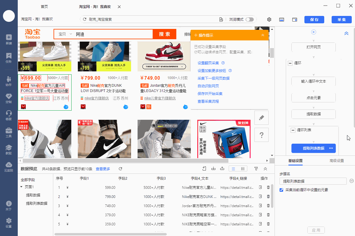The height and width of the screenshot is (236, 355).
Task: Click the filter icon in data preview toolbar
Action: tap(256, 169)
